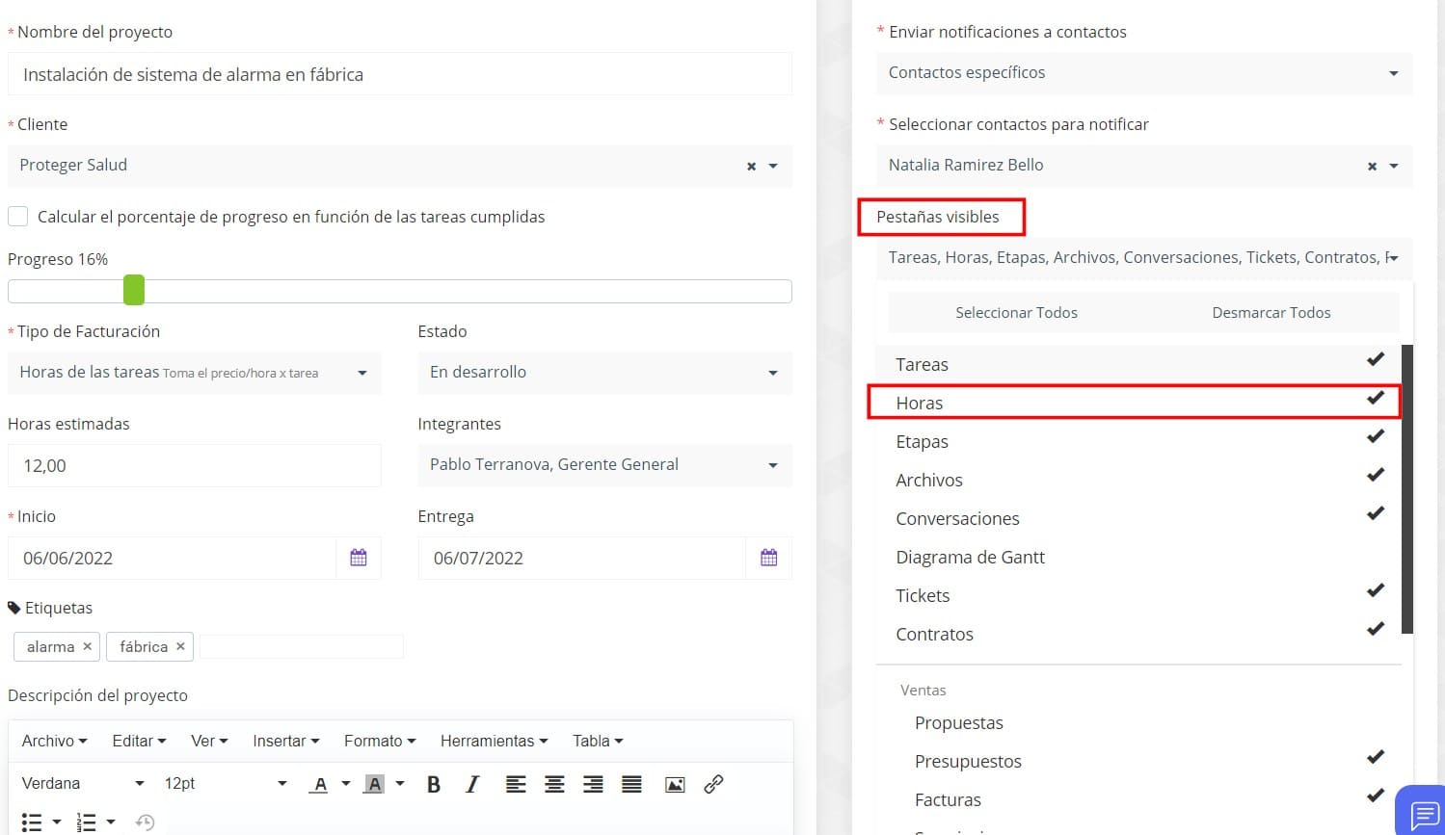The height and width of the screenshot is (835, 1445).
Task: Uncheck Contratos in visible tabs list
Action: coord(1138,634)
